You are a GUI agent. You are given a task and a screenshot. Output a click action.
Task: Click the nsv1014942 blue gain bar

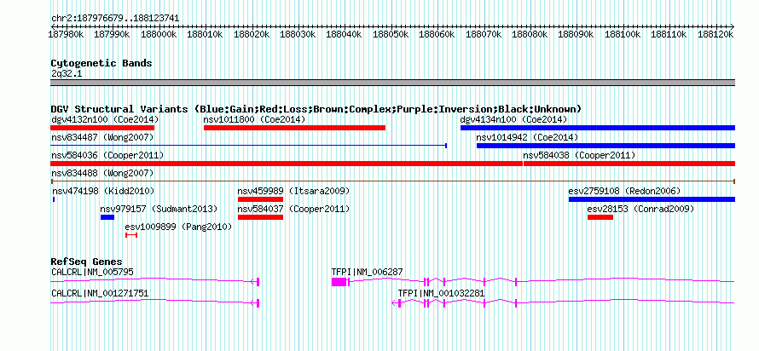pyautogui.click(x=605, y=146)
